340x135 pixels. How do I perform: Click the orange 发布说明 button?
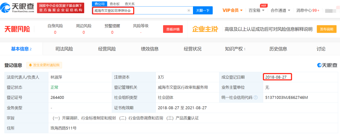326,29
